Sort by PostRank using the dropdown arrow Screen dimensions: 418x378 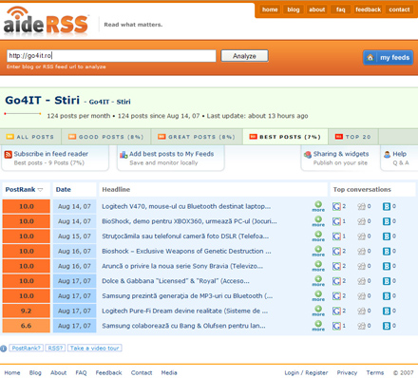pos(40,190)
